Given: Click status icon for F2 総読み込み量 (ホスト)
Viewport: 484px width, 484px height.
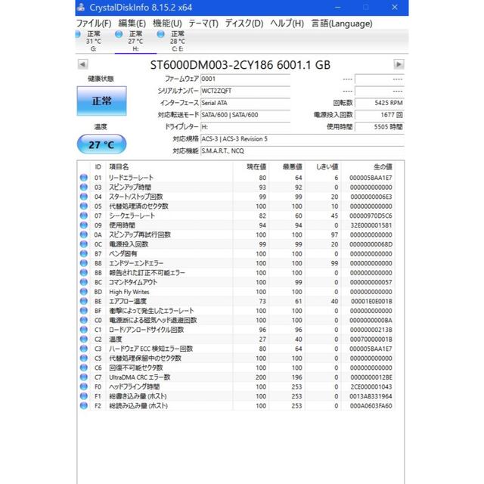Looking at the screenshot, I should pyautogui.click(x=84, y=405).
